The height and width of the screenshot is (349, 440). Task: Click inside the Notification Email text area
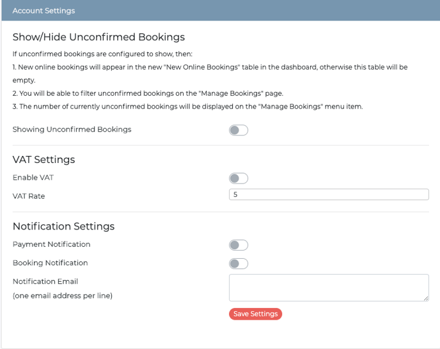click(x=329, y=288)
